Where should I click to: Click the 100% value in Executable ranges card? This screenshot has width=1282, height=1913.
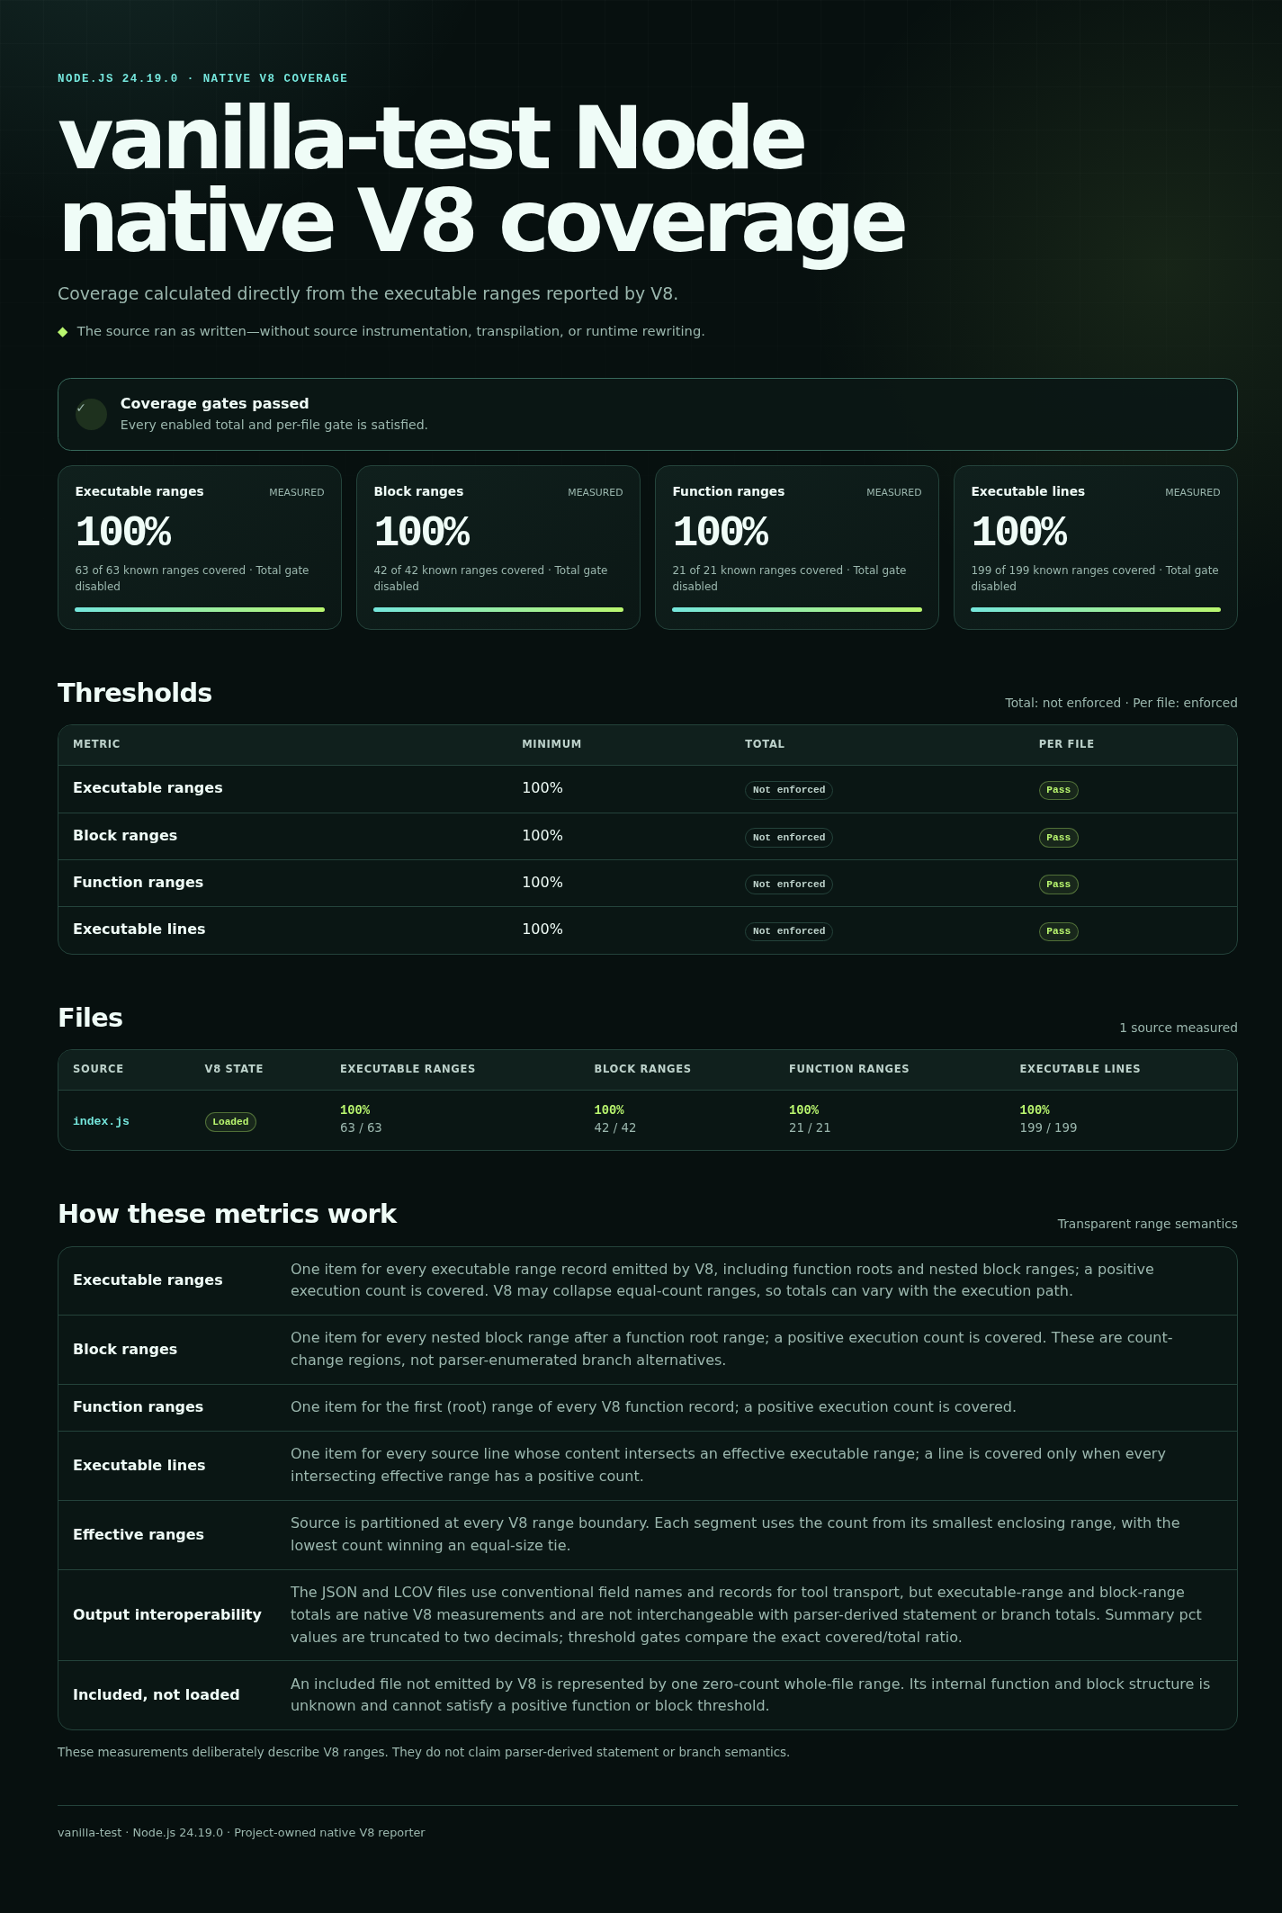(x=123, y=532)
